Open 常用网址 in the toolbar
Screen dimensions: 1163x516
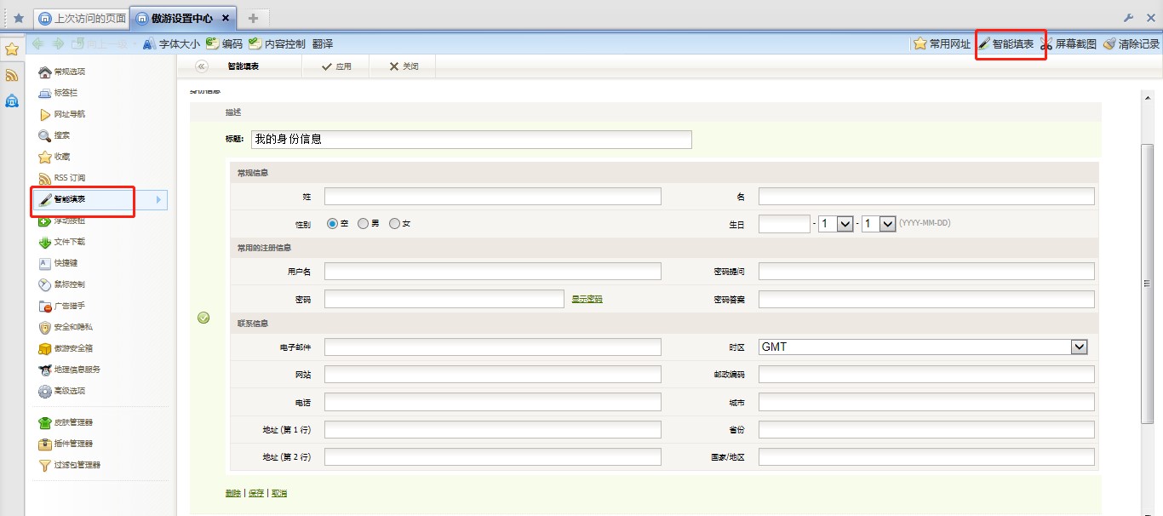click(942, 43)
